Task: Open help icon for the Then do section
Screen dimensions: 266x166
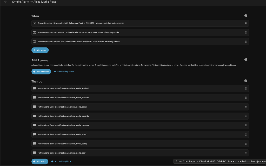Action: point(246,81)
